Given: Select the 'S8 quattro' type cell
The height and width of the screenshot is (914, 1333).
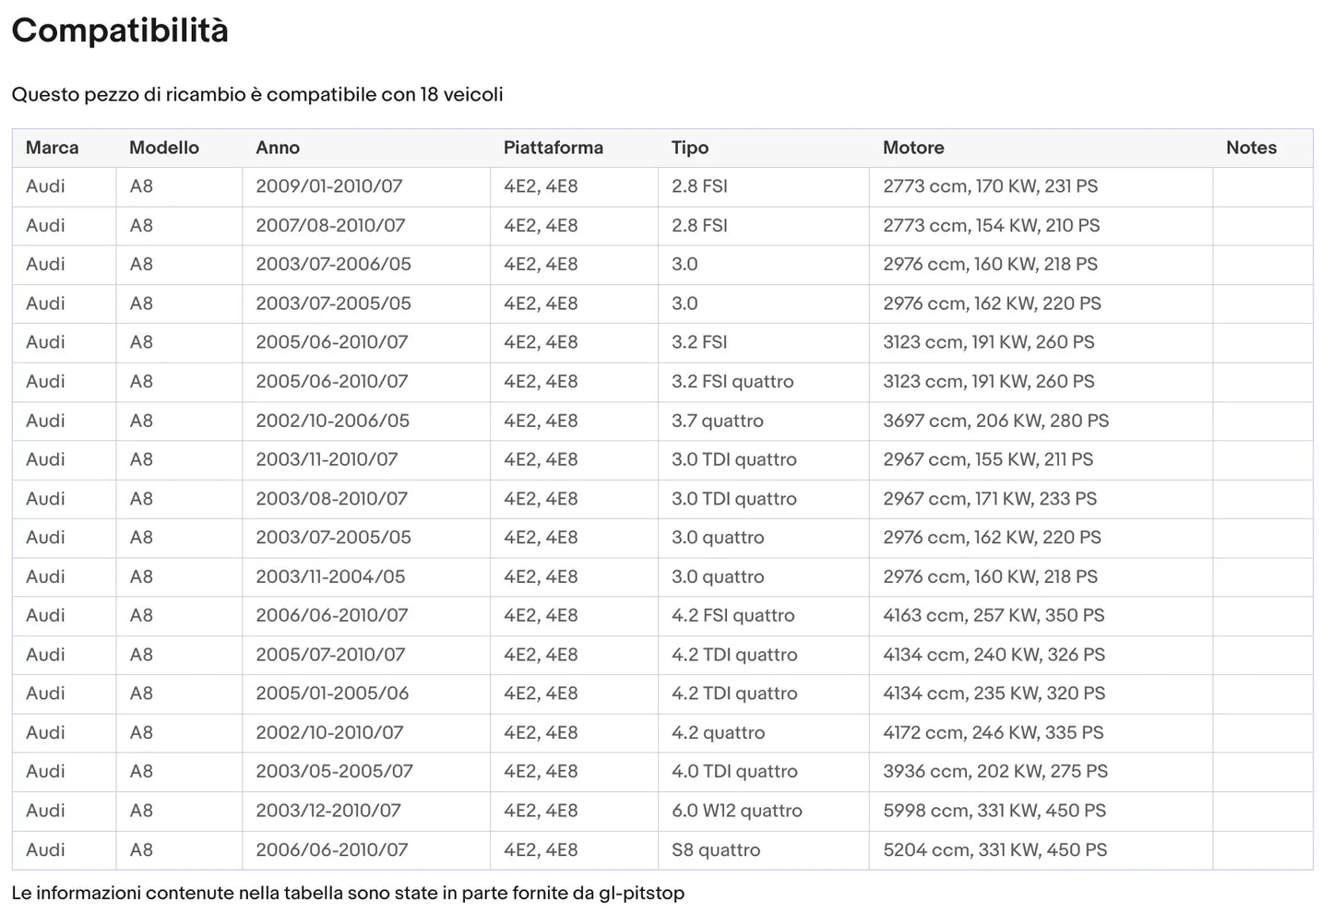Looking at the screenshot, I should tap(716, 849).
